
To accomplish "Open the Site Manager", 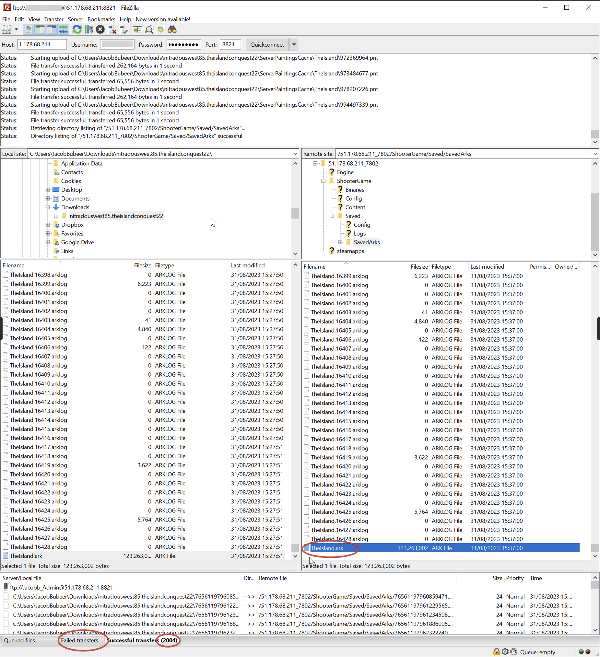I will 7,30.
